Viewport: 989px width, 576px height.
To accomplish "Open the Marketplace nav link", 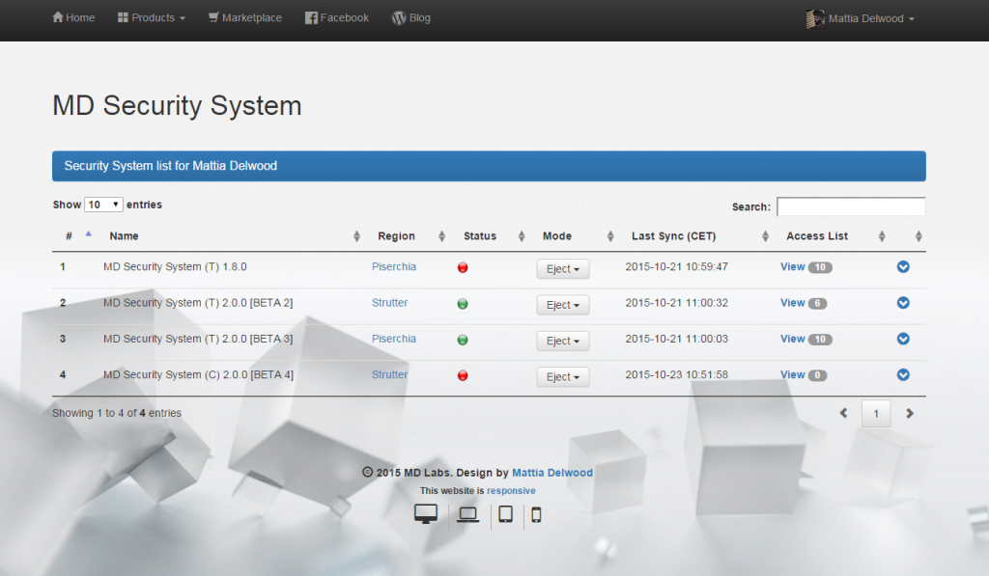I will point(244,17).
